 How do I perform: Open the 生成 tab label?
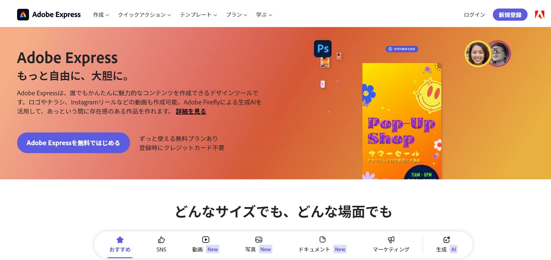441,249
